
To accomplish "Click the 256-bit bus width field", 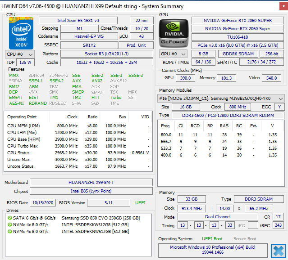I will pos(272,54).
